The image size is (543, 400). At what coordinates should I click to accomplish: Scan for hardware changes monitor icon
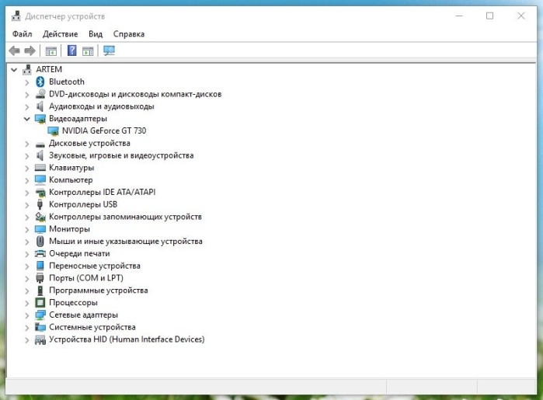[109, 51]
